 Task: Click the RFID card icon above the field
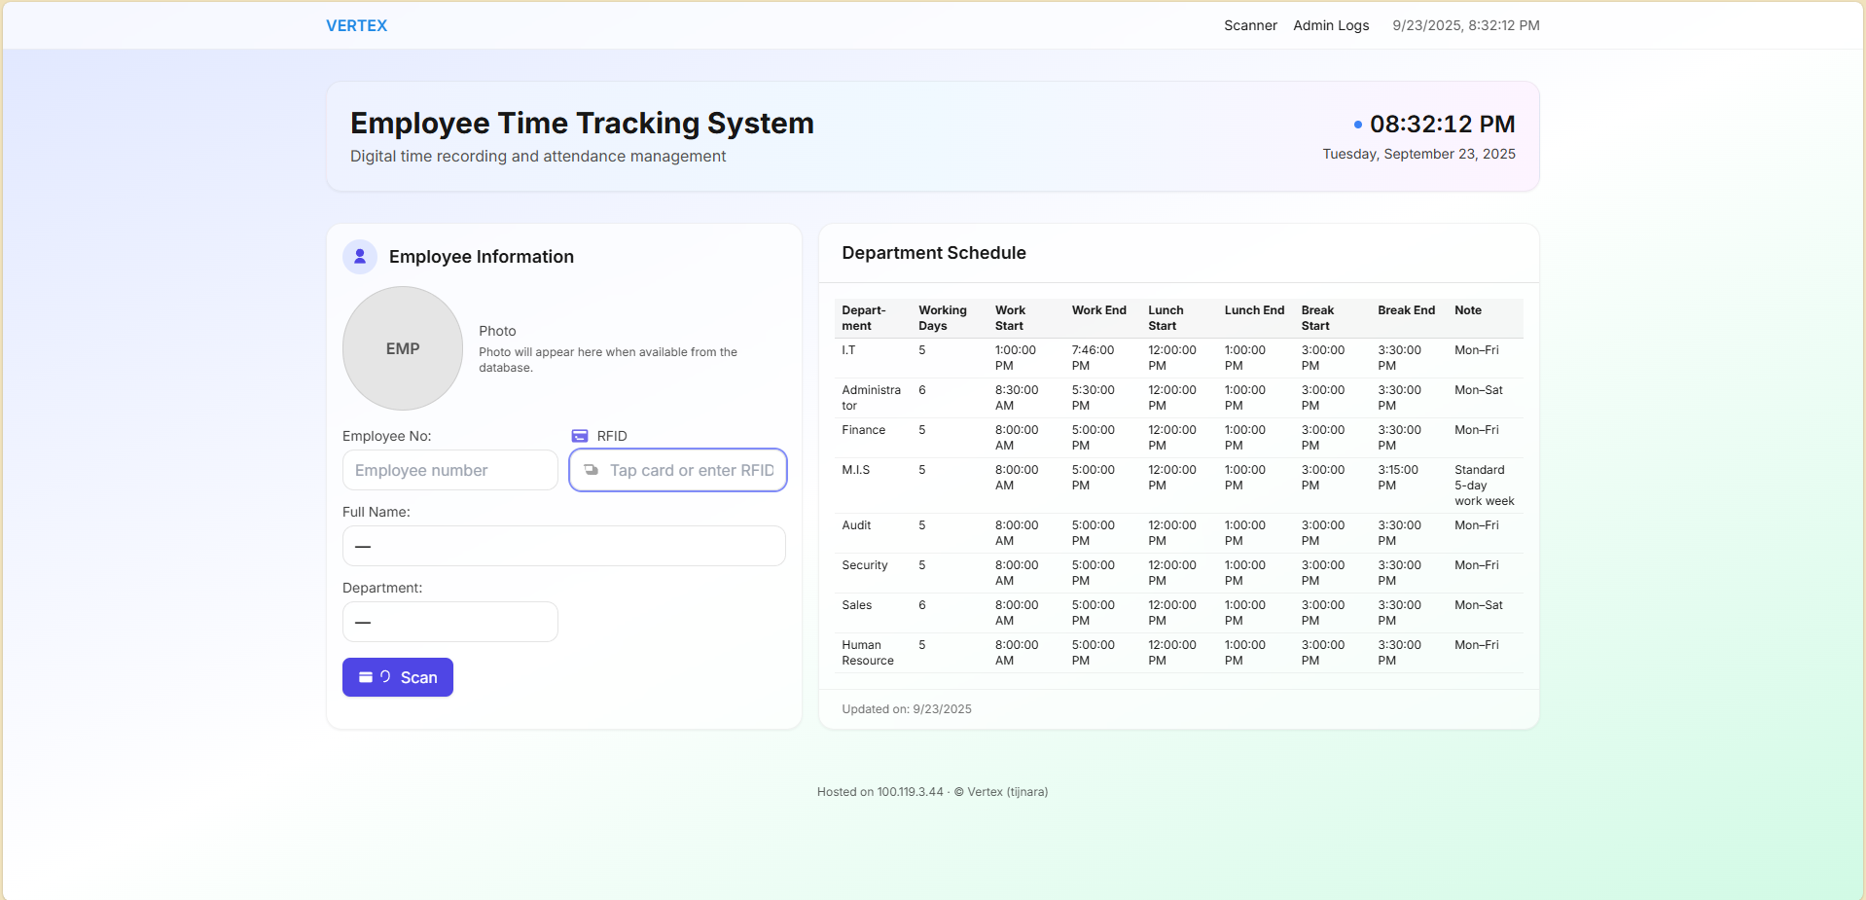tap(580, 436)
